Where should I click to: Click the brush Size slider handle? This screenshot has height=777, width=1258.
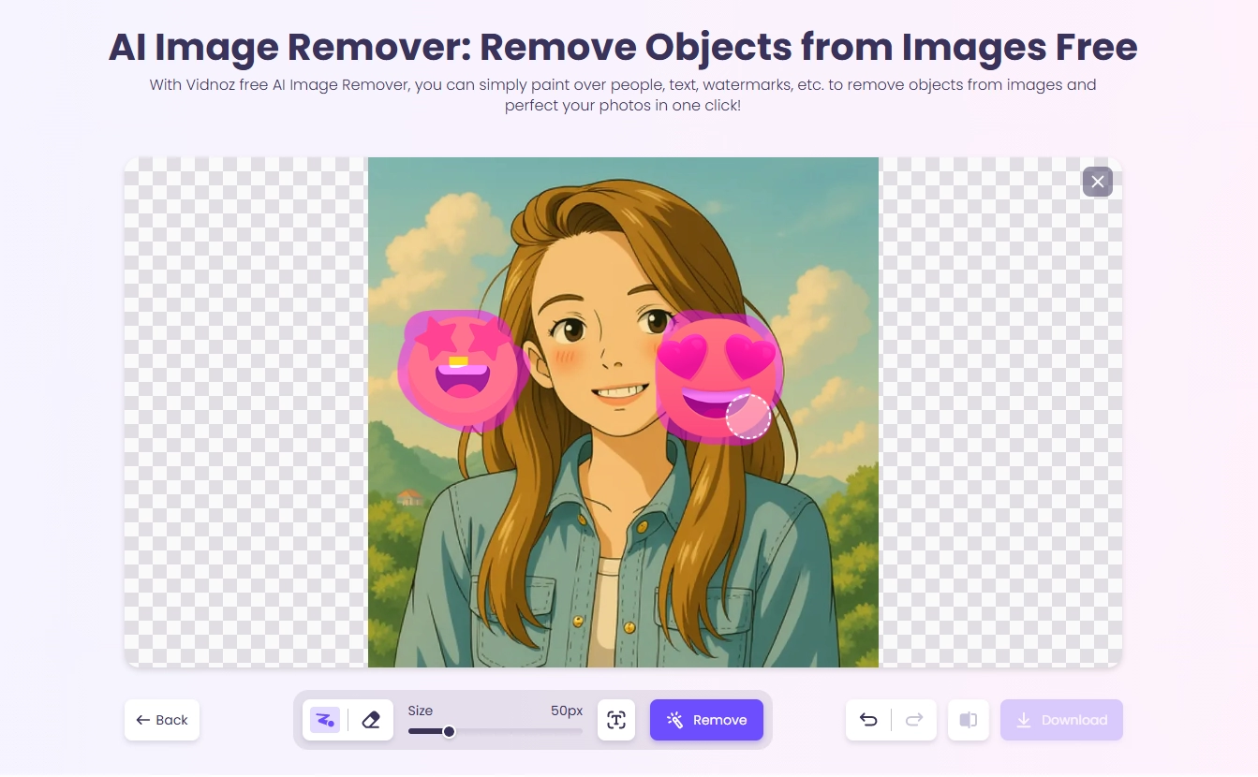click(449, 731)
